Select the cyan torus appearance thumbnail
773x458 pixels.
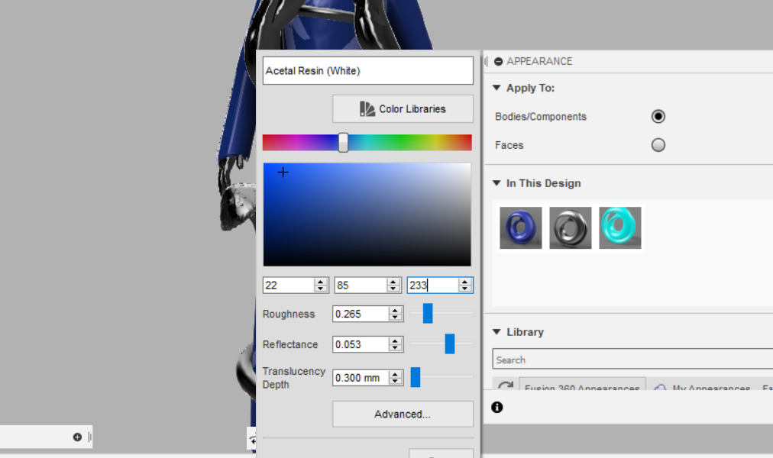tap(619, 227)
